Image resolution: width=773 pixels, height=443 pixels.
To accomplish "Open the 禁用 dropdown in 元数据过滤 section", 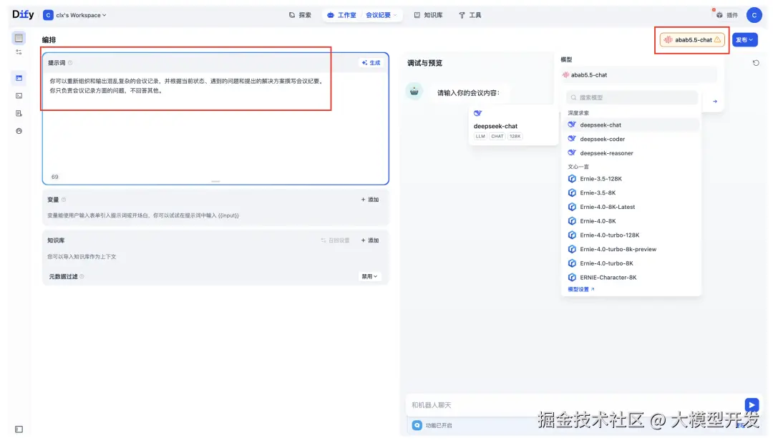I will tap(369, 276).
